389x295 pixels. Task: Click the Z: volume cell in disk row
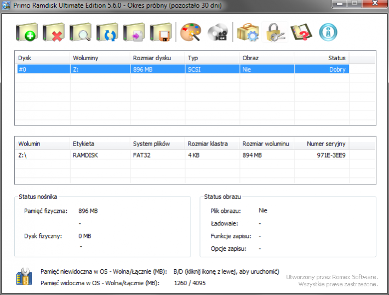click(x=100, y=69)
